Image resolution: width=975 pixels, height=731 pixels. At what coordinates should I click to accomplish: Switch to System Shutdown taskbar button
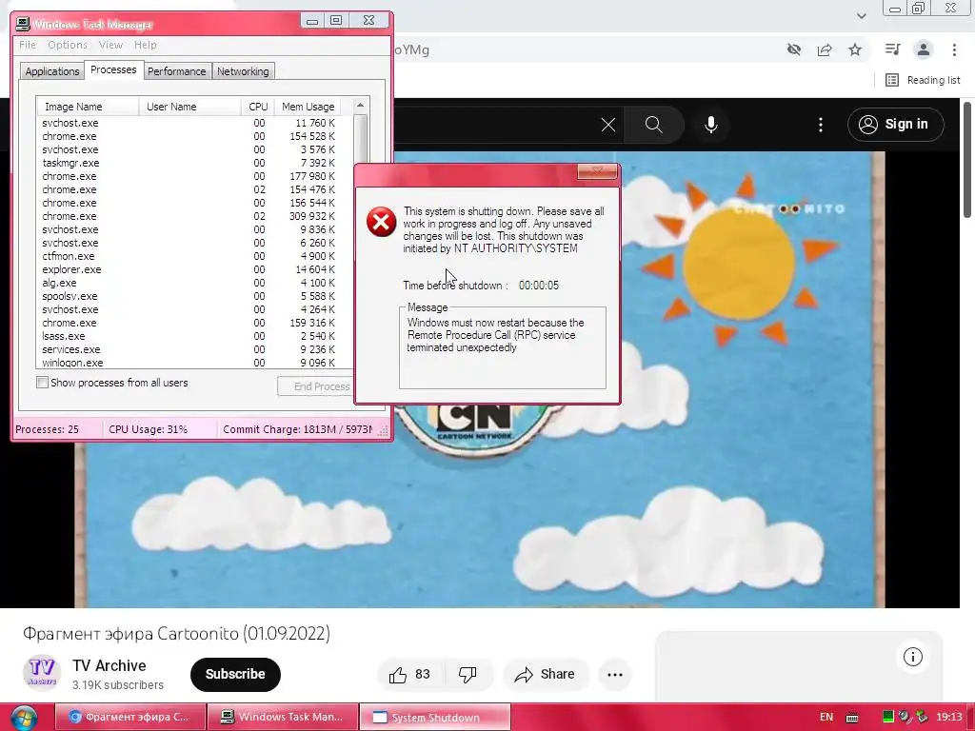pyautogui.click(x=435, y=717)
